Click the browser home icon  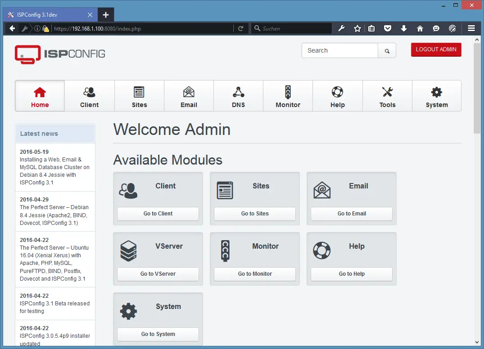coord(420,29)
